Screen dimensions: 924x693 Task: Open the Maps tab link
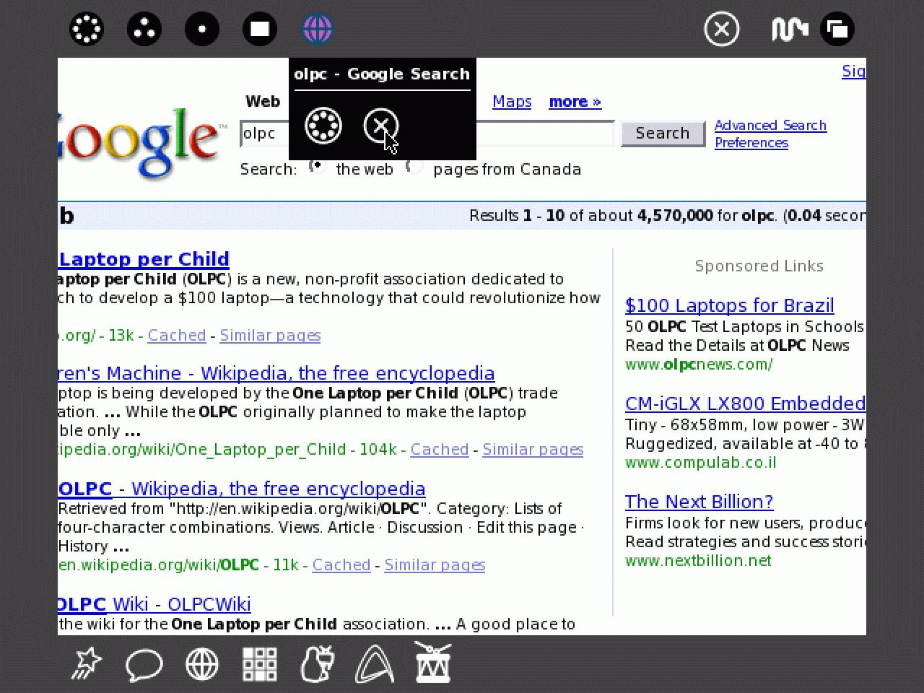[512, 102]
